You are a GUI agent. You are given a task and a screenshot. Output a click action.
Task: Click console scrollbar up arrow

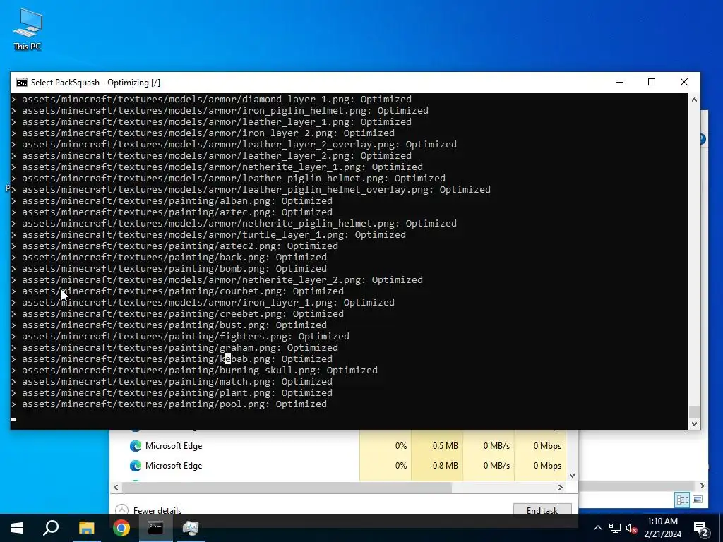694,99
